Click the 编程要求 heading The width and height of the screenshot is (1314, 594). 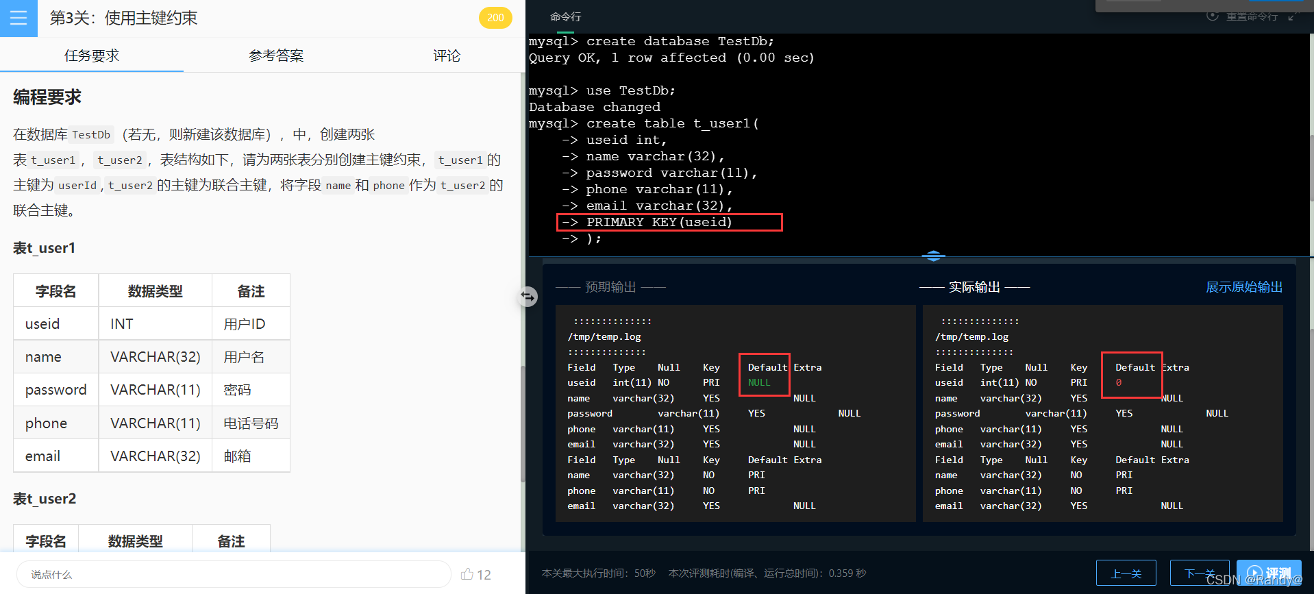coord(47,97)
